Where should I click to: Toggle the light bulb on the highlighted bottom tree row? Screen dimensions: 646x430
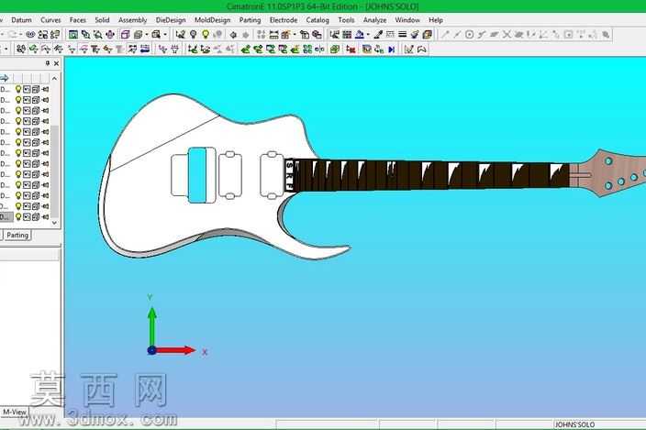click(x=18, y=216)
